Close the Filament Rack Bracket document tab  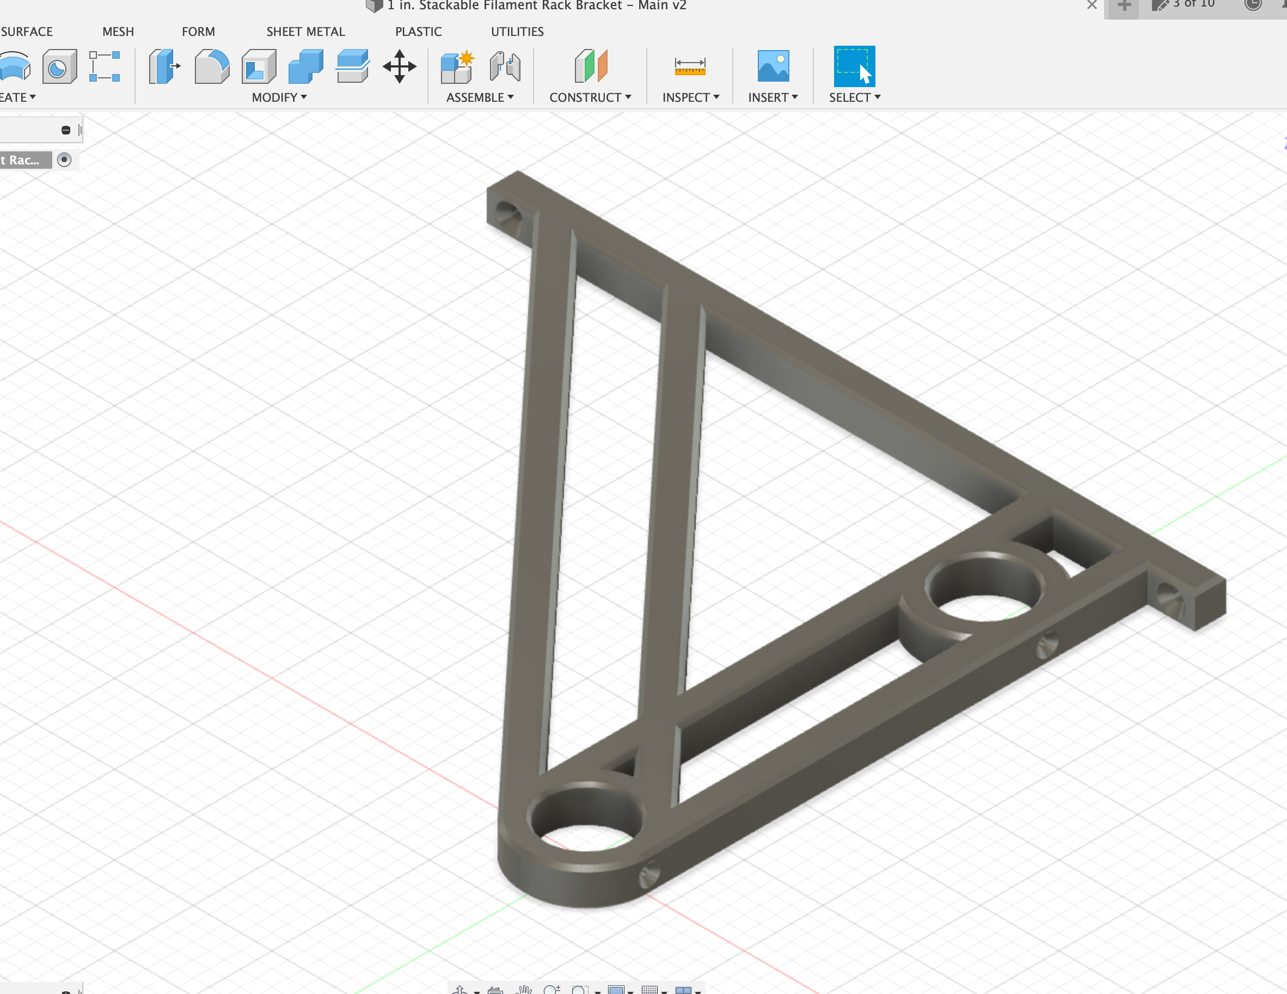1092,5
